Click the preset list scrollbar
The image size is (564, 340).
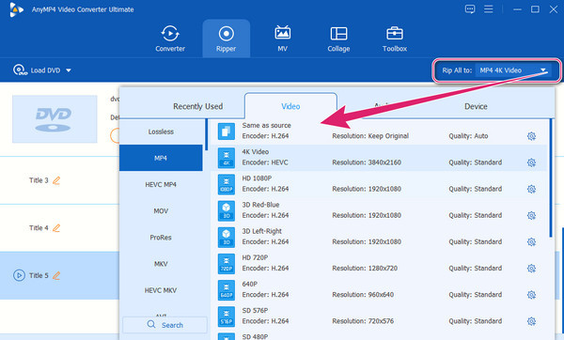coord(551,178)
